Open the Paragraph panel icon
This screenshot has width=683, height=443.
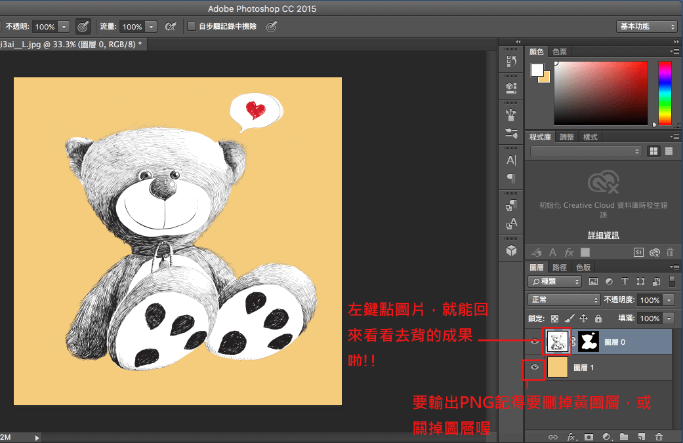click(x=511, y=178)
